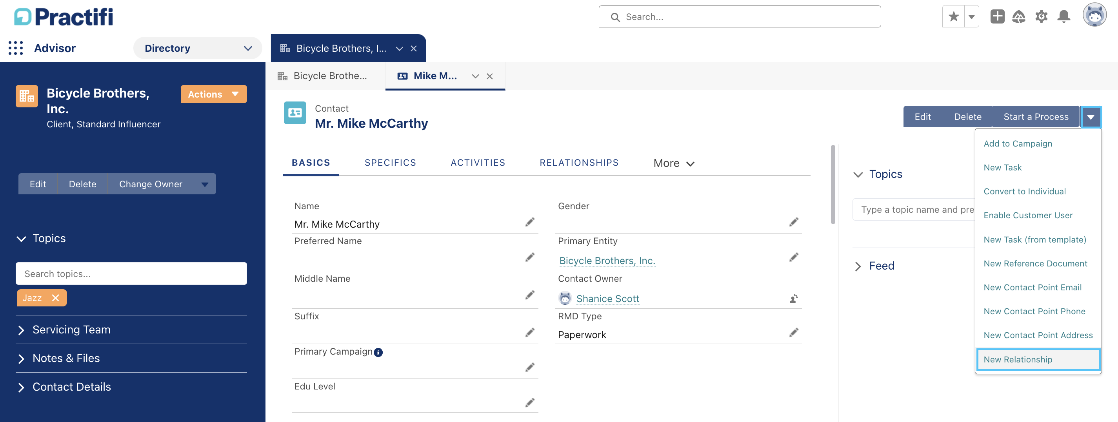Click Delete in the left account panel
The image size is (1118, 422).
(x=82, y=184)
